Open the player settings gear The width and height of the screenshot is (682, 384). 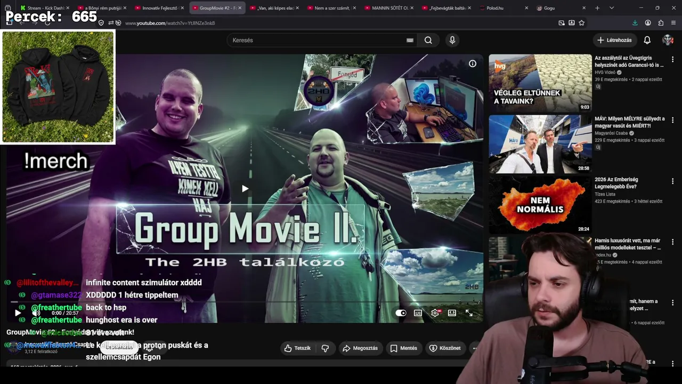[x=435, y=313]
